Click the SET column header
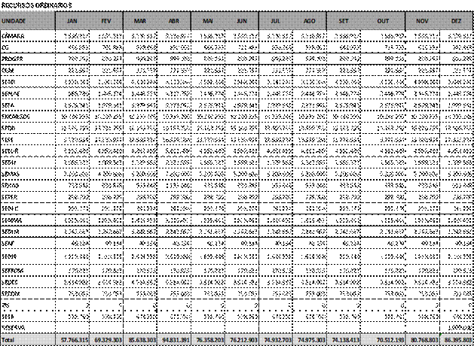The width and height of the screenshot is (474, 346). pos(344,21)
